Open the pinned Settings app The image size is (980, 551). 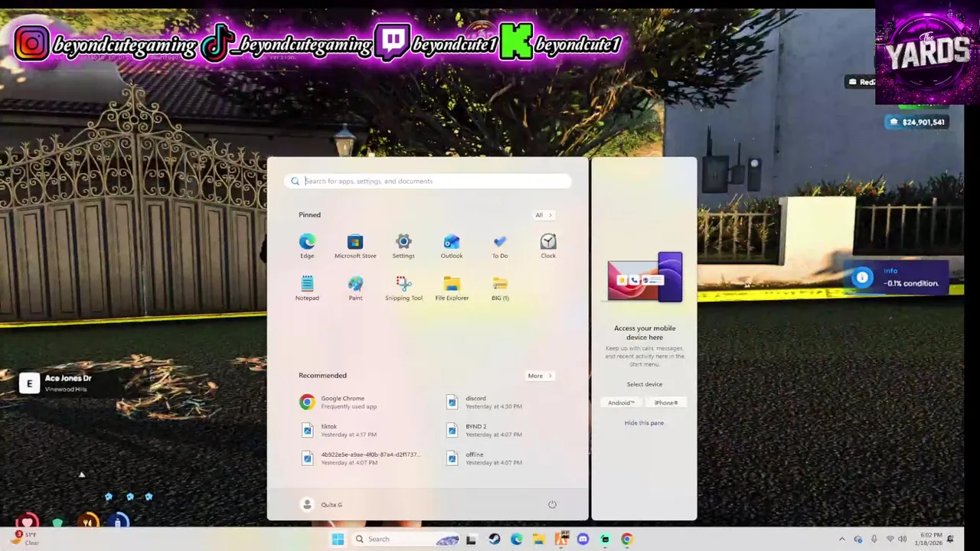point(403,246)
